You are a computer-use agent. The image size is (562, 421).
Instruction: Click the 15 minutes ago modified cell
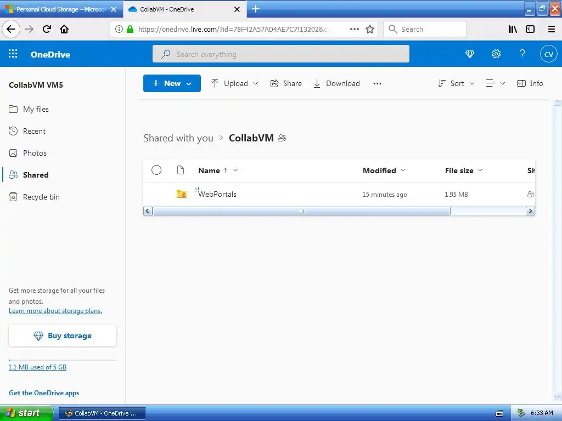pyautogui.click(x=385, y=195)
